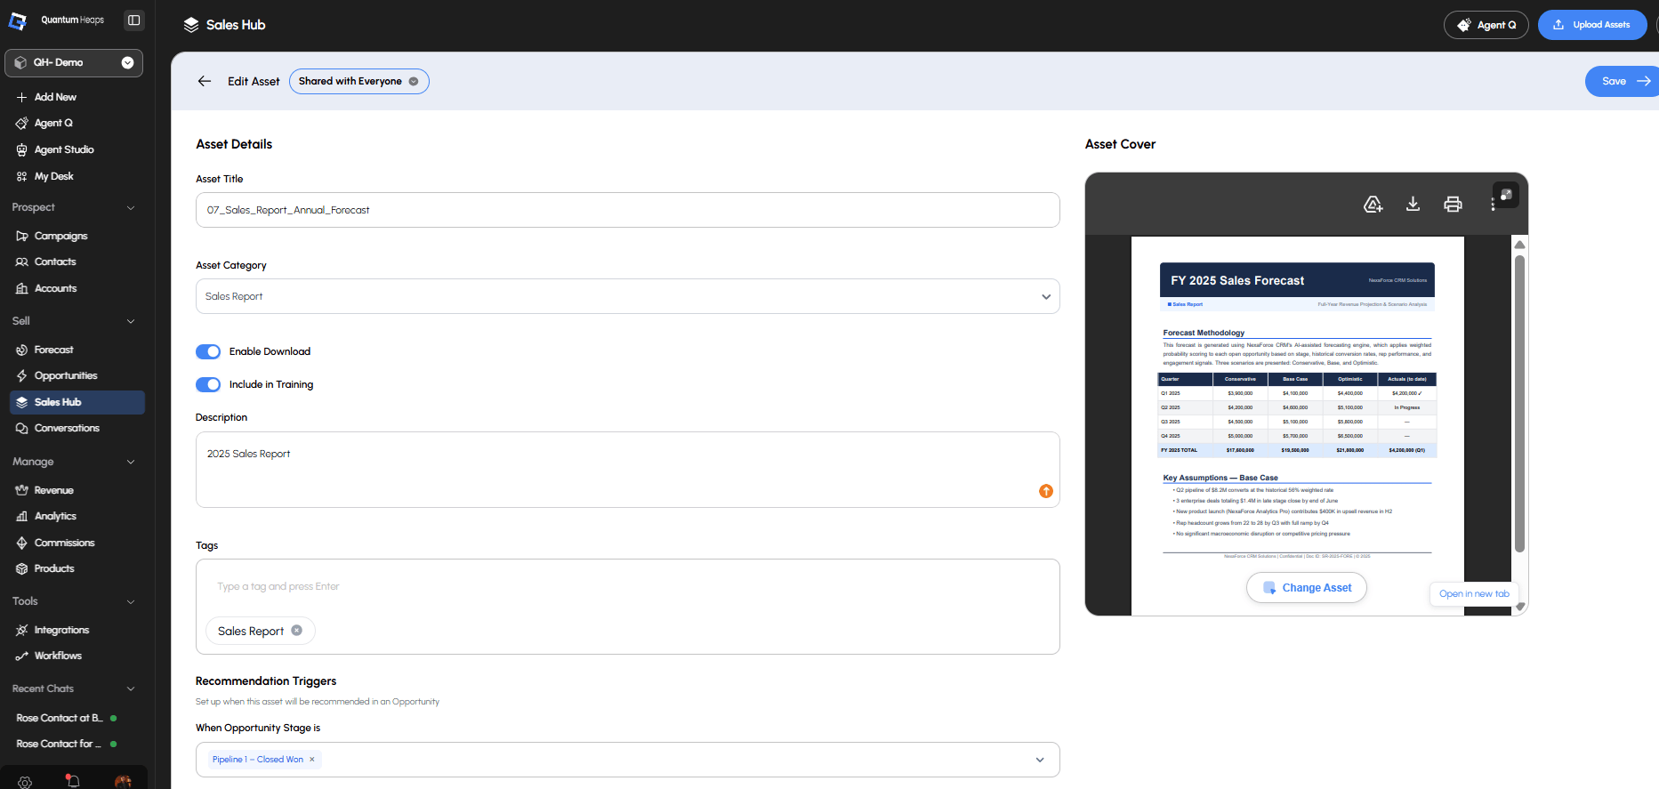The width and height of the screenshot is (1659, 789).
Task: Open Rose Contact for ... chat
Action: pyautogui.click(x=67, y=744)
